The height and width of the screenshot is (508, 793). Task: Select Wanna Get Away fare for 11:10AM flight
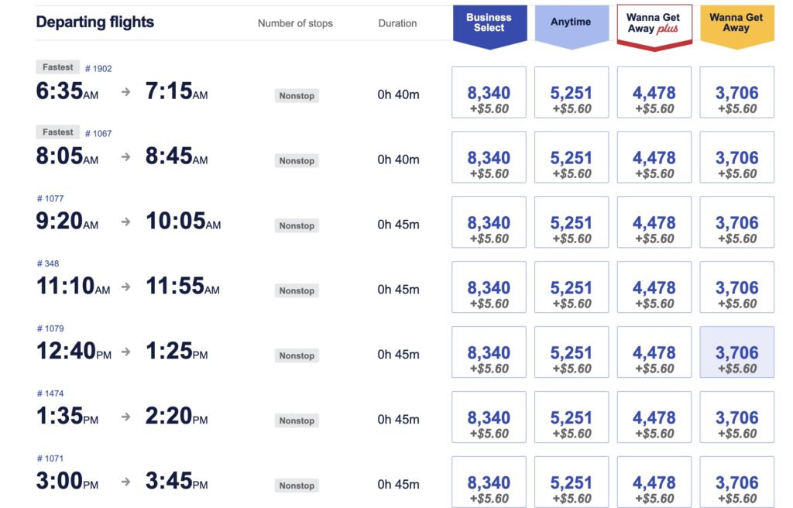click(736, 295)
